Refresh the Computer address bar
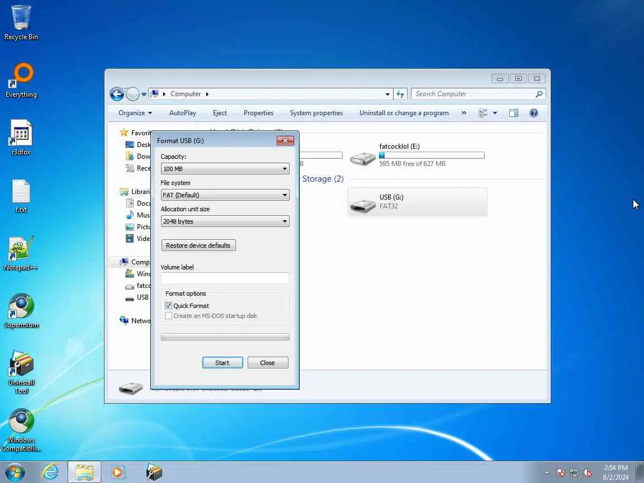 tap(400, 94)
